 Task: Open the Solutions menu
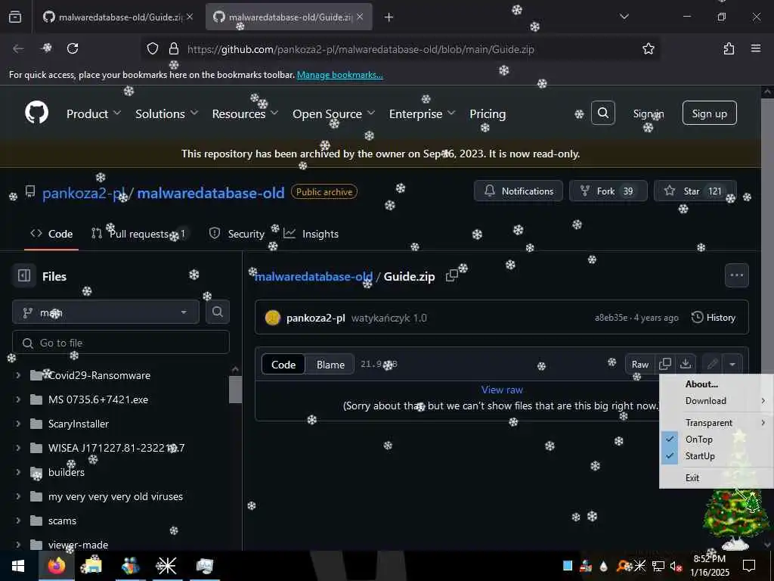(167, 113)
